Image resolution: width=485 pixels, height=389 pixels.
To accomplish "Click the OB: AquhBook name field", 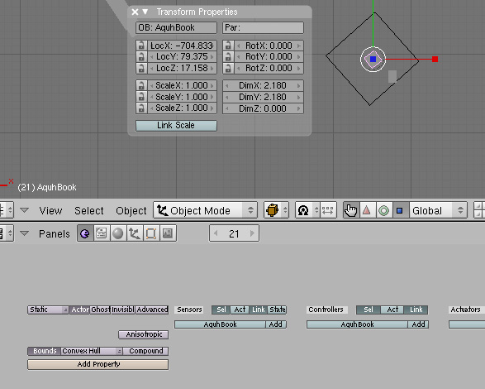I will coord(176,27).
